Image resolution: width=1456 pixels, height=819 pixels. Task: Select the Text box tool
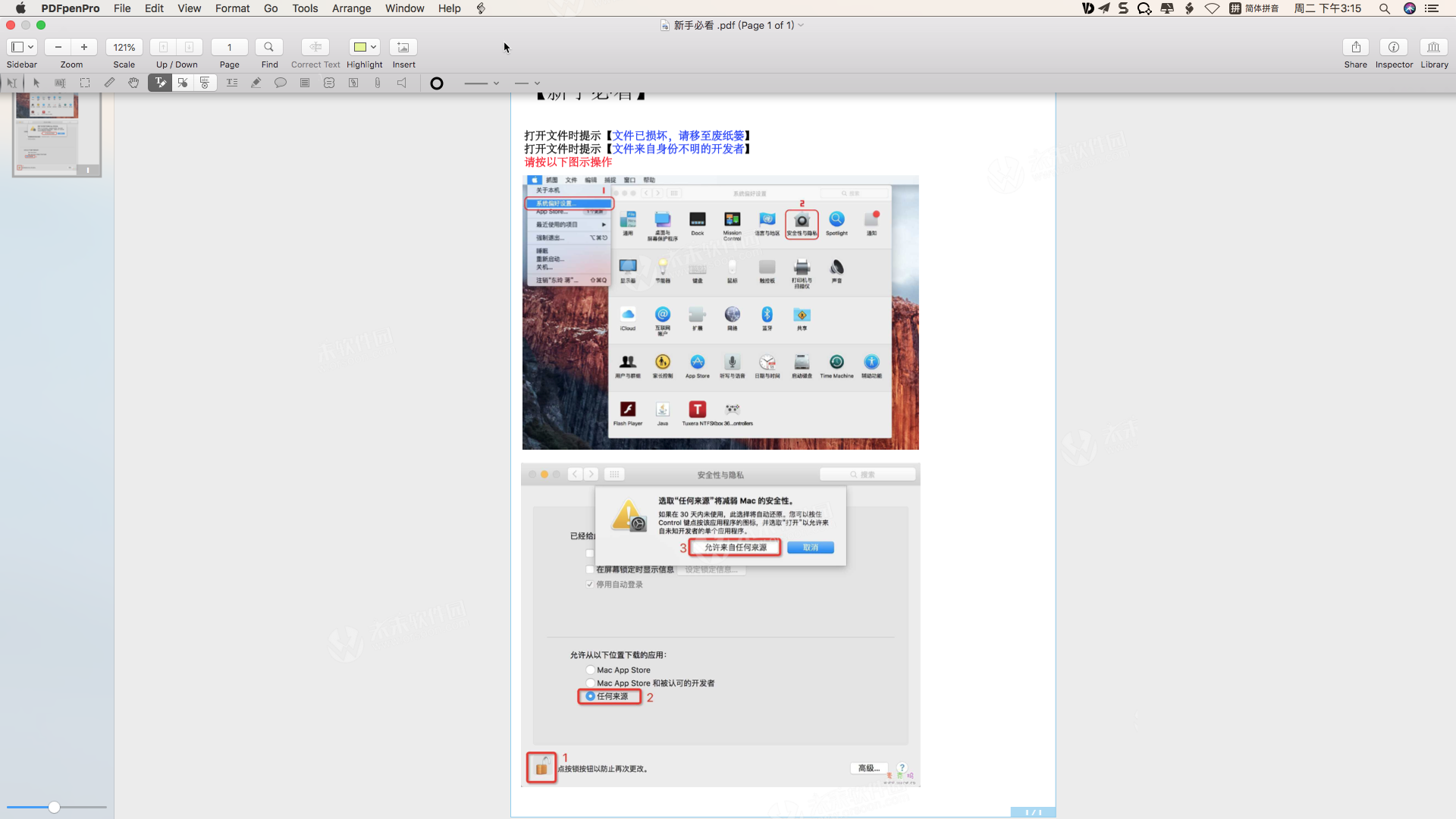coord(232,83)
